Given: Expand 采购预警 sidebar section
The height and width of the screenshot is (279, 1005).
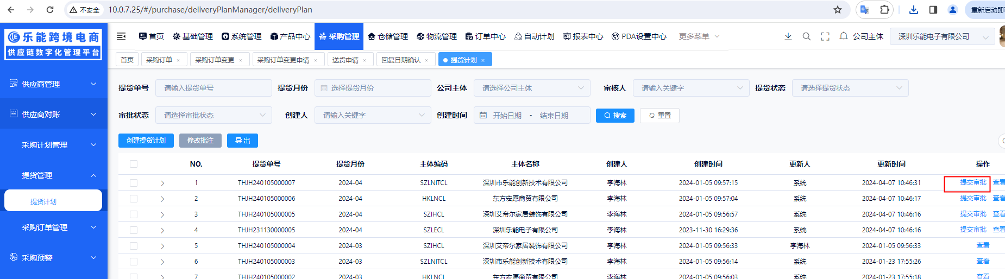Looking at the screenshot, I should (x=54, y=258).
